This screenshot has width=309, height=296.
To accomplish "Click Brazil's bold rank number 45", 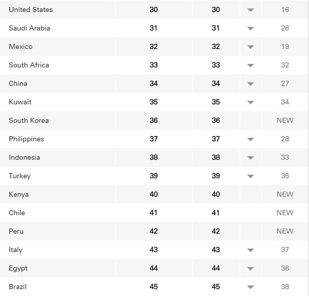I will [x=154, y=287].
